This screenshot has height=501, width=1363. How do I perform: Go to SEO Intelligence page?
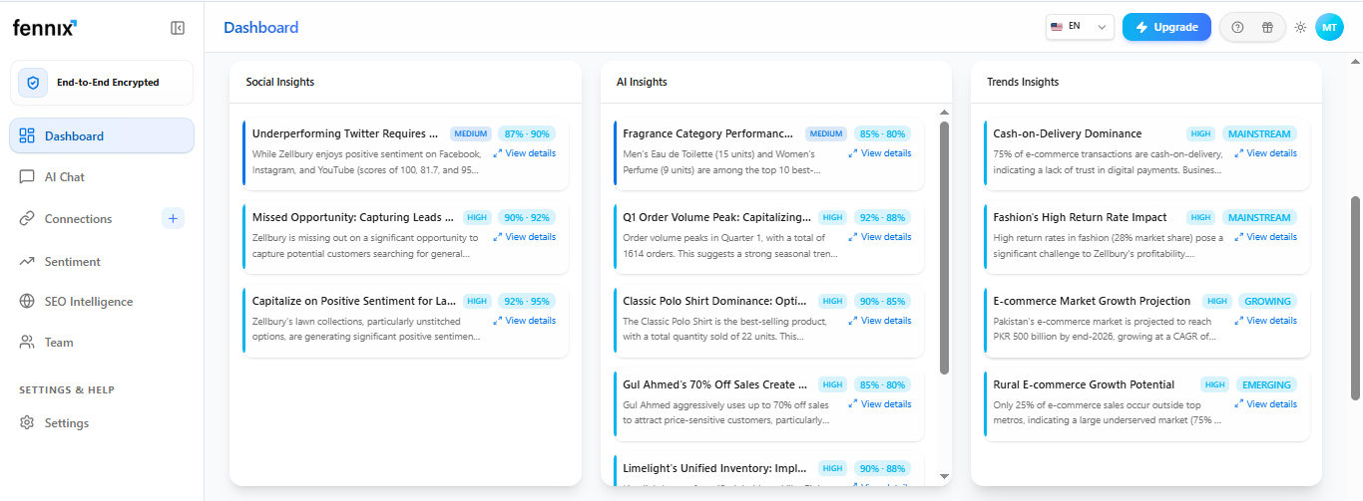coord(88,302)
